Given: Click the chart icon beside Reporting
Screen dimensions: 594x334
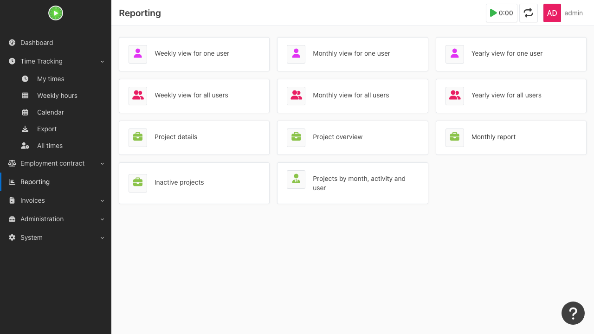Looking at the screenshot, I should click(12, 182).
